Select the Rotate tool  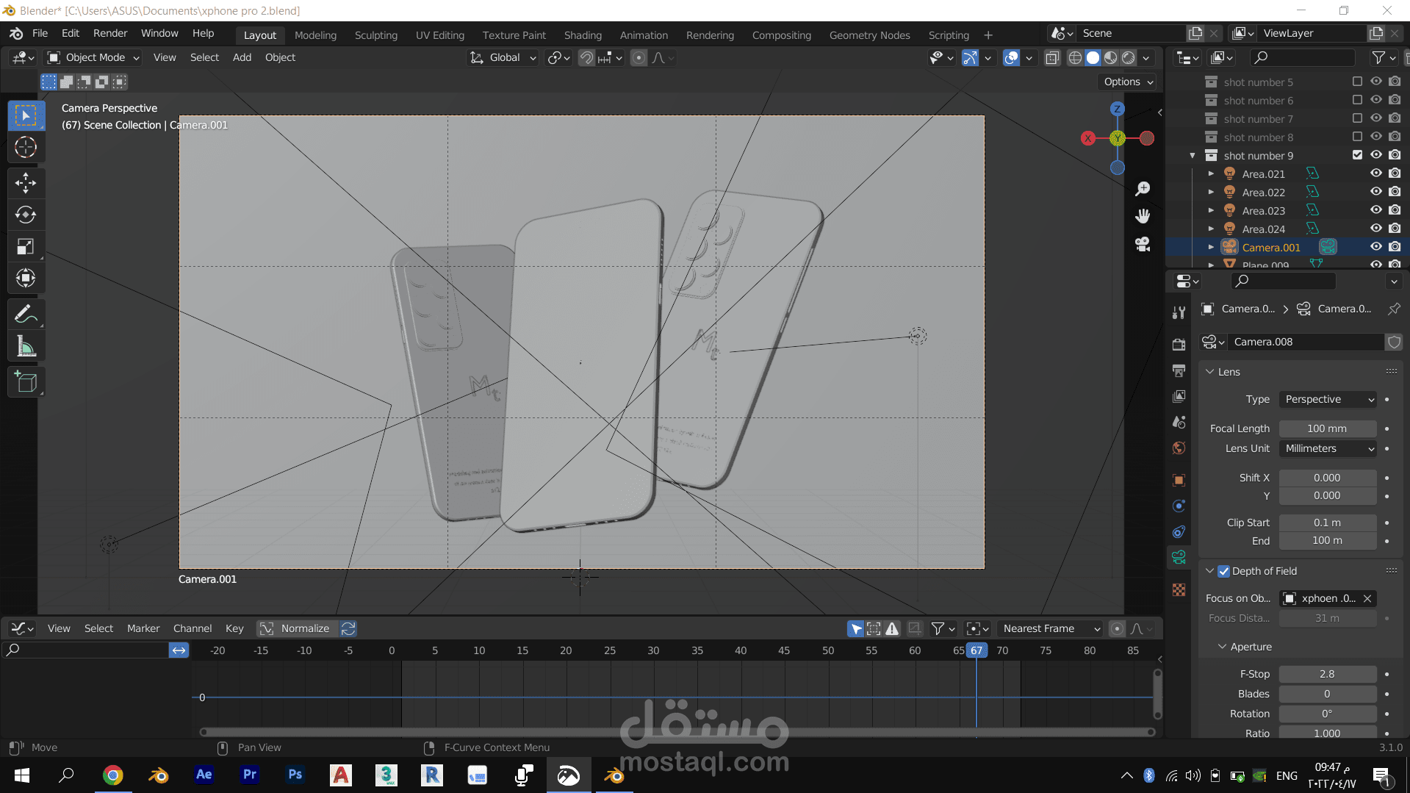[26, 215]
